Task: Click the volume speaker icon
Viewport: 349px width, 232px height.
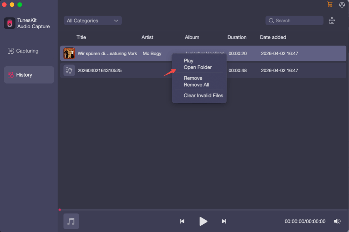Action: (x=337, y=221)
